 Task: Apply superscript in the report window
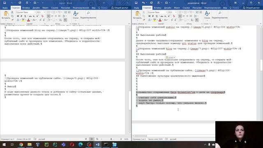point(37,16)
